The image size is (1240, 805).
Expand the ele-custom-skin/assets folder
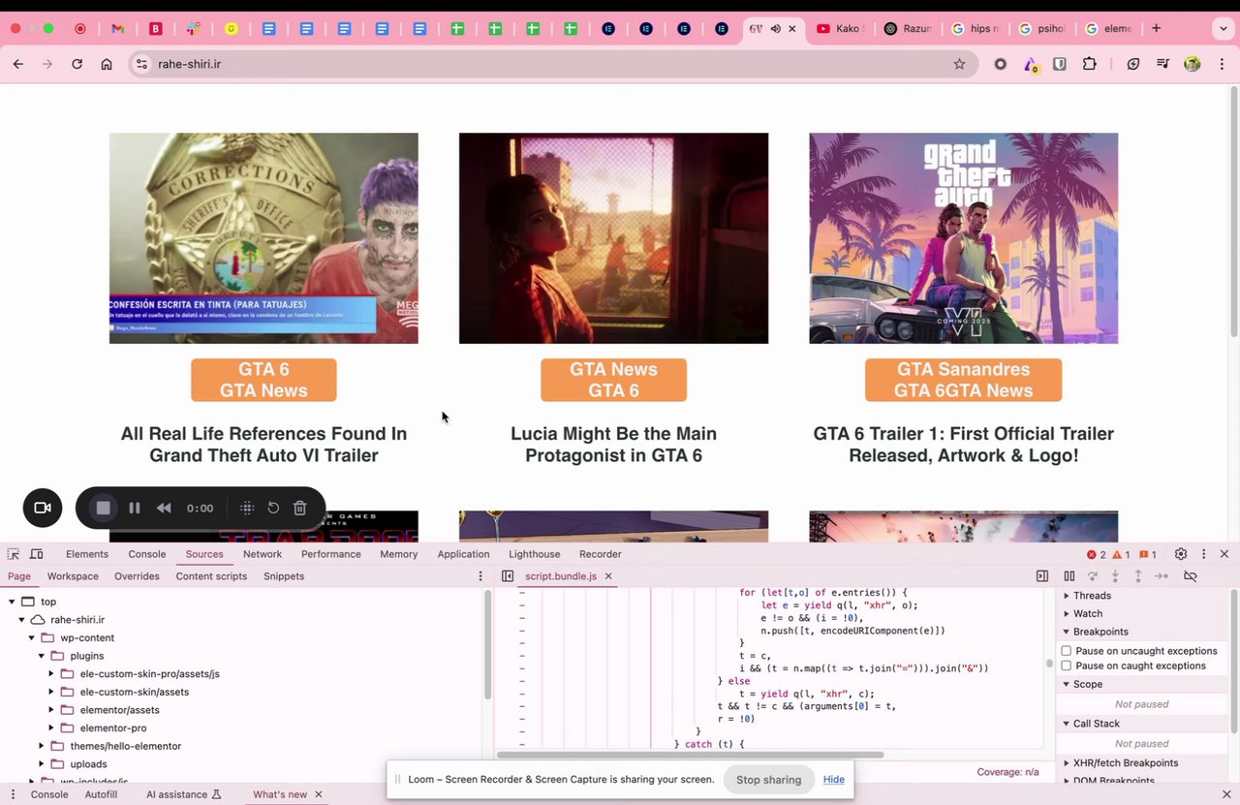pyautogui.click(x=51, y=692)
